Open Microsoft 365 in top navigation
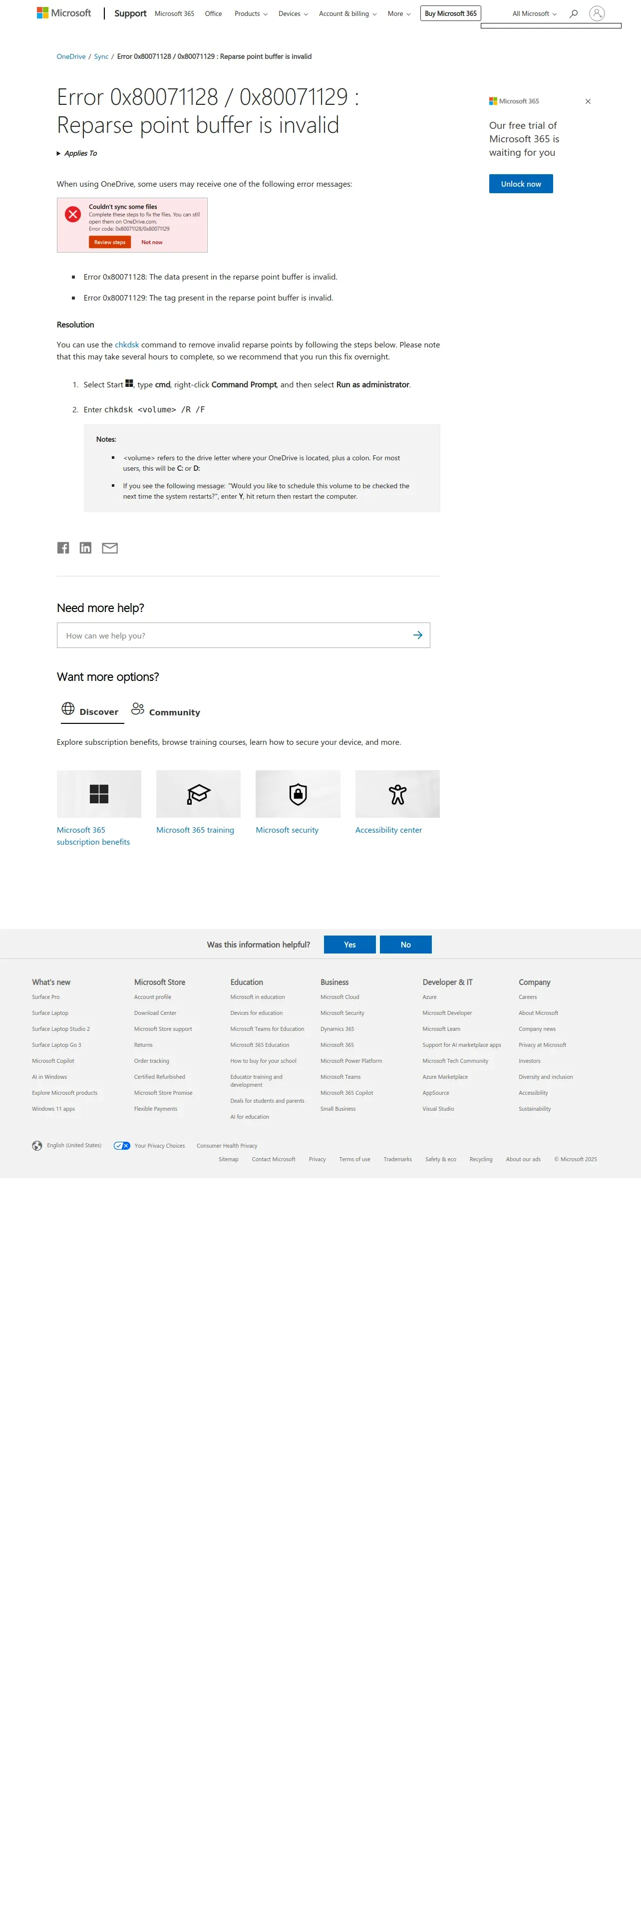641x1923 pixels. pos(175,13)
